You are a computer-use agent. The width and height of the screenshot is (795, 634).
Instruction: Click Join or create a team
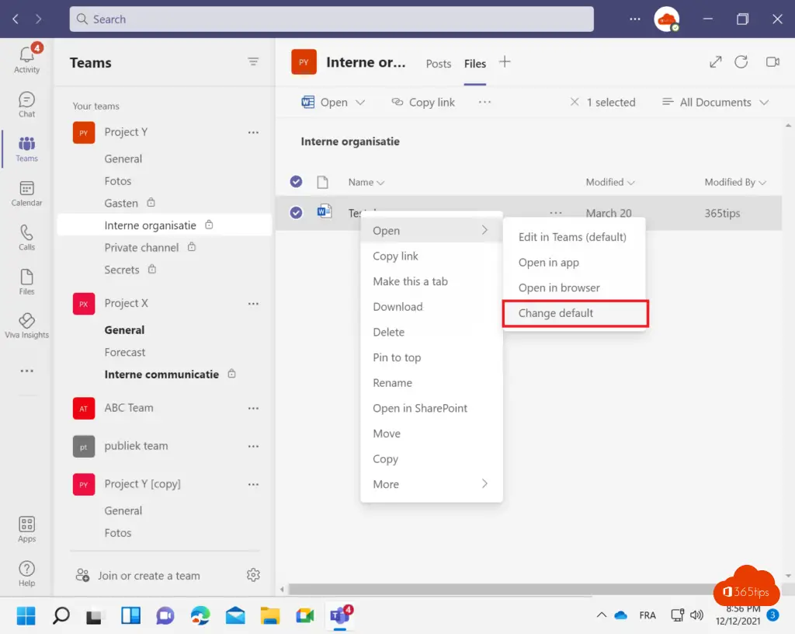[148, 576]
